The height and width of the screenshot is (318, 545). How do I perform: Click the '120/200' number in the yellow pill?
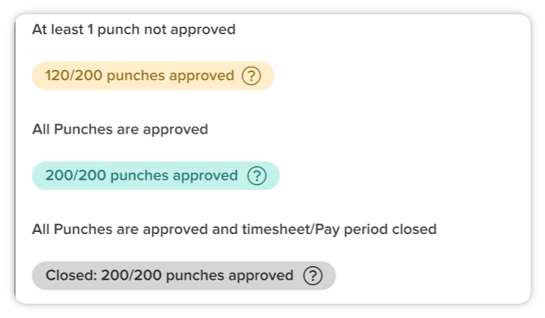point(73,75)
